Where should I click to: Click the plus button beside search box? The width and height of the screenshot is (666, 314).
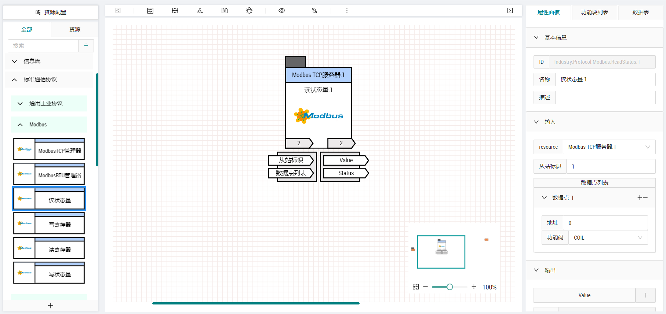(86, 46)
